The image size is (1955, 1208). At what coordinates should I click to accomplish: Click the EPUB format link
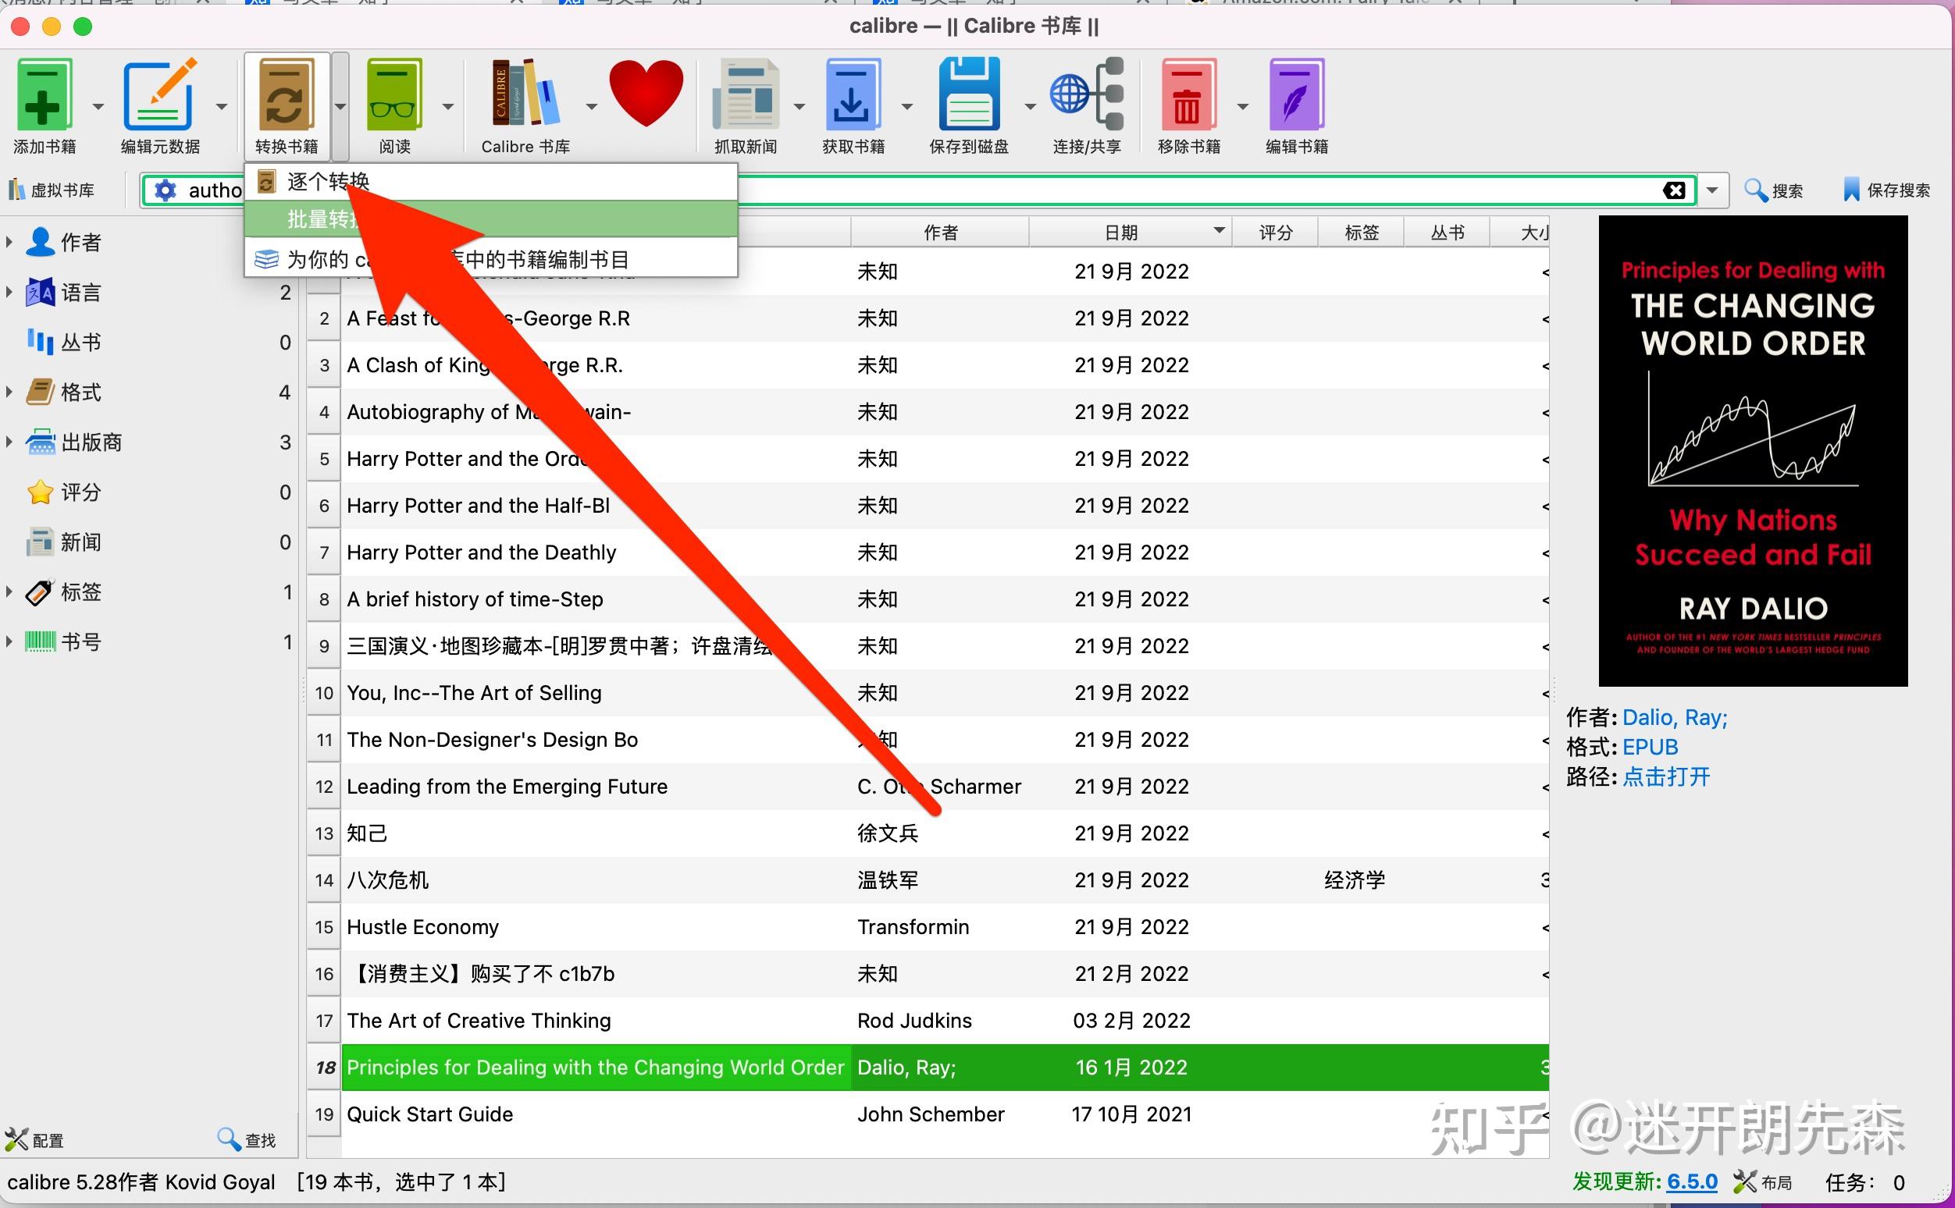(x=1650, y=747)
